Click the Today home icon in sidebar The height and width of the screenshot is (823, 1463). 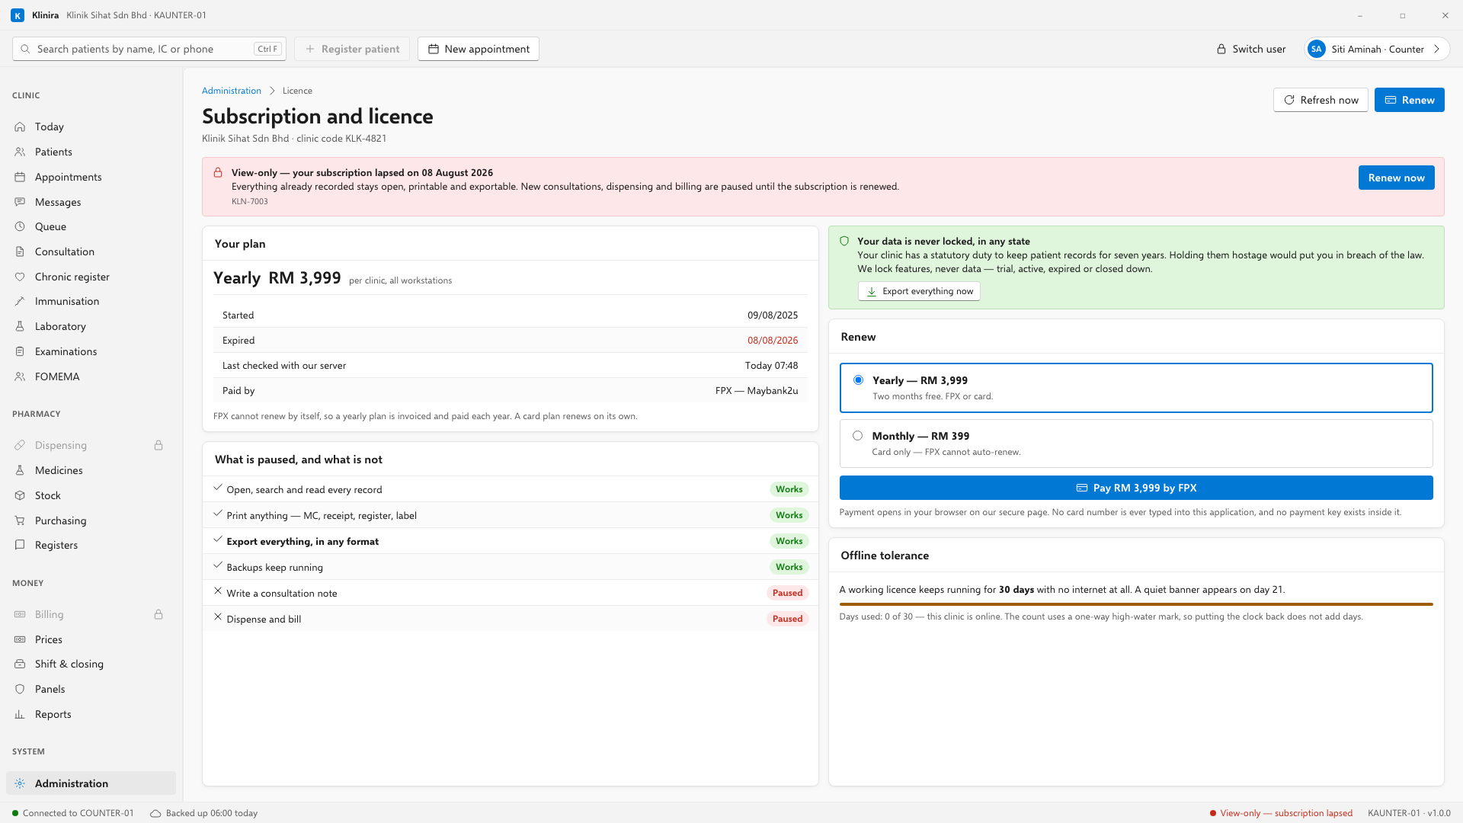point(20,126)
